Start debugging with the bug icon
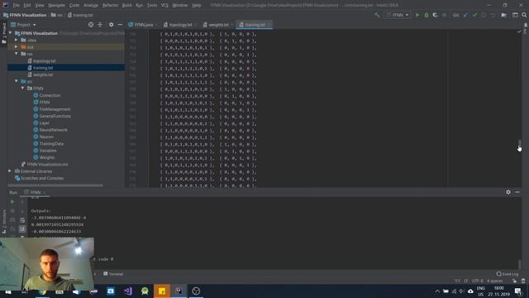This screenshot has width=529, height=298. click(x=427, y=15)
